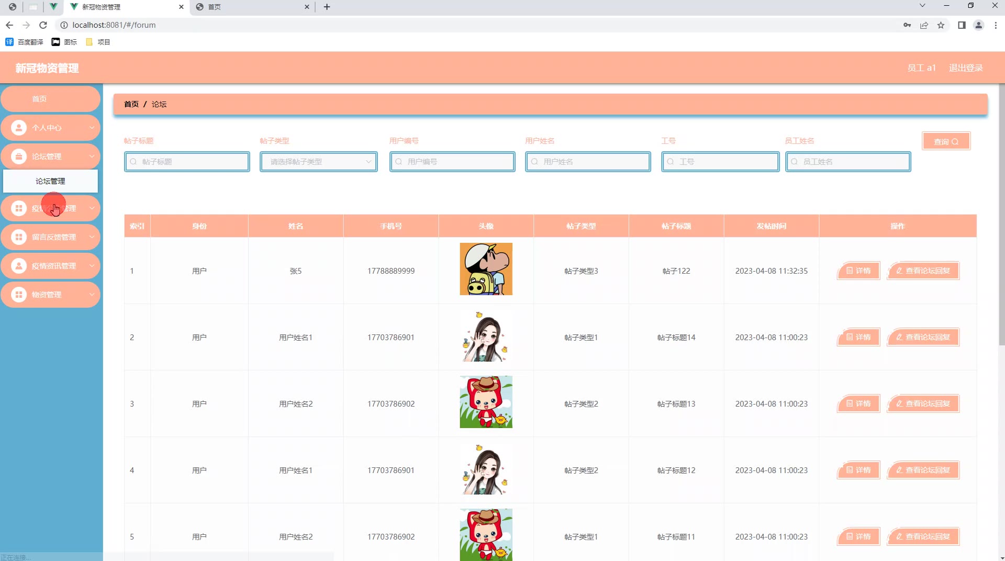Image resolution: width=1005 pixels, height=561 pixels.
Task: Select the 论坛管理 submenu item
Action: [x=51, y=181]
